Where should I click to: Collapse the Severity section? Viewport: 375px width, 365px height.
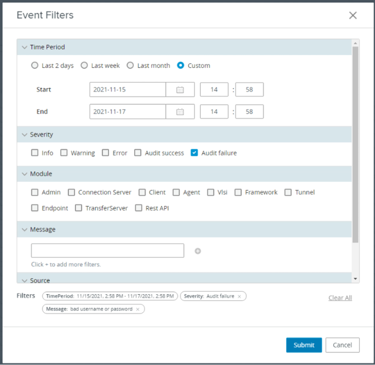(x=24, y=135)
